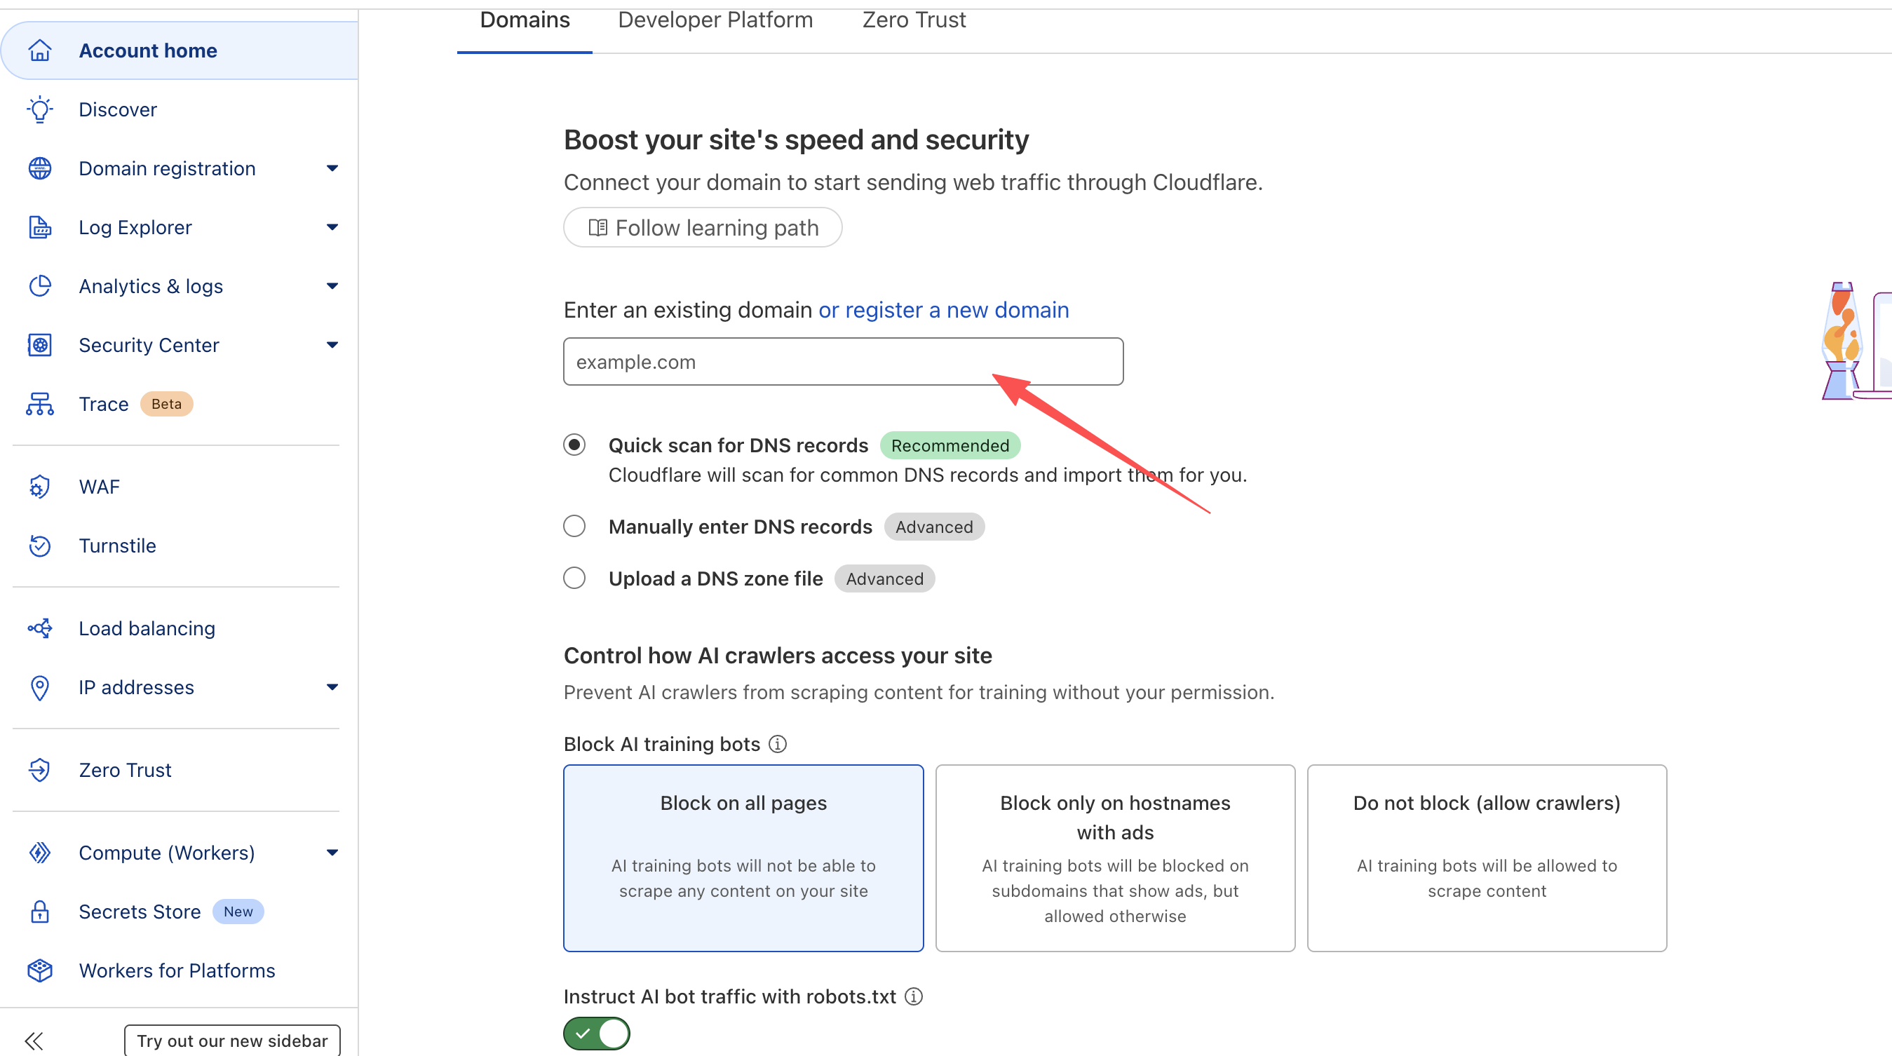Viewport: 1892px width, 1056px height.
Task: Expand the Analytics & logs submenu
Action: point(332,286)
